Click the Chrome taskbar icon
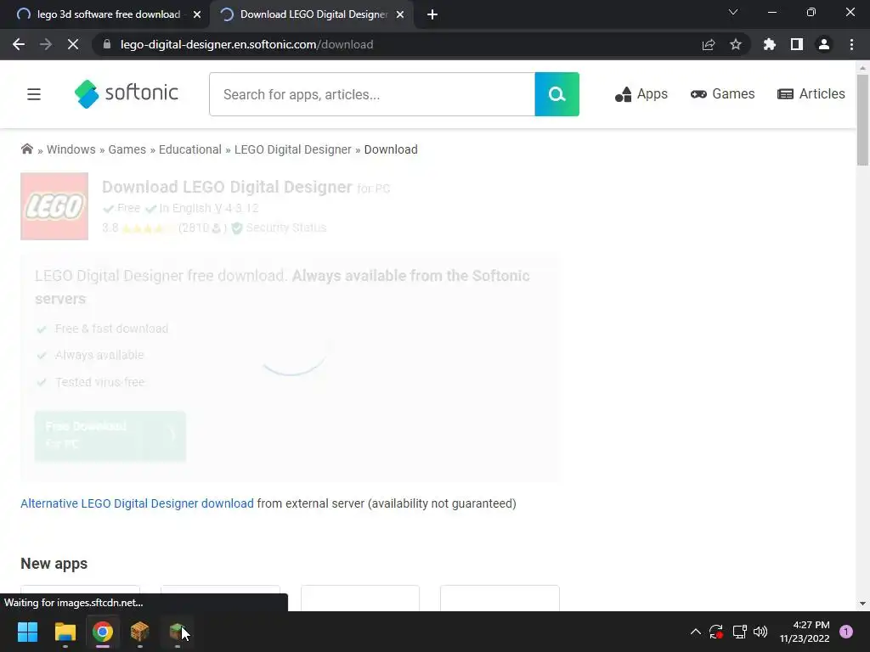 (103, 632)
